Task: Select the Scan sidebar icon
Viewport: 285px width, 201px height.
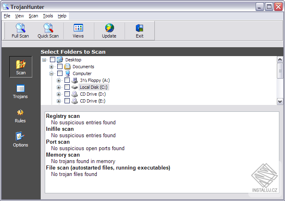Action: [x=21, y=67]
